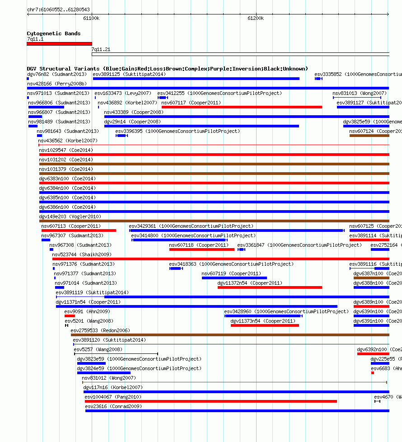The height and width of the screenshot is (442, 402).
Task: Click nsv971013 (Sudmant2013) label
Action: point(58,93)
